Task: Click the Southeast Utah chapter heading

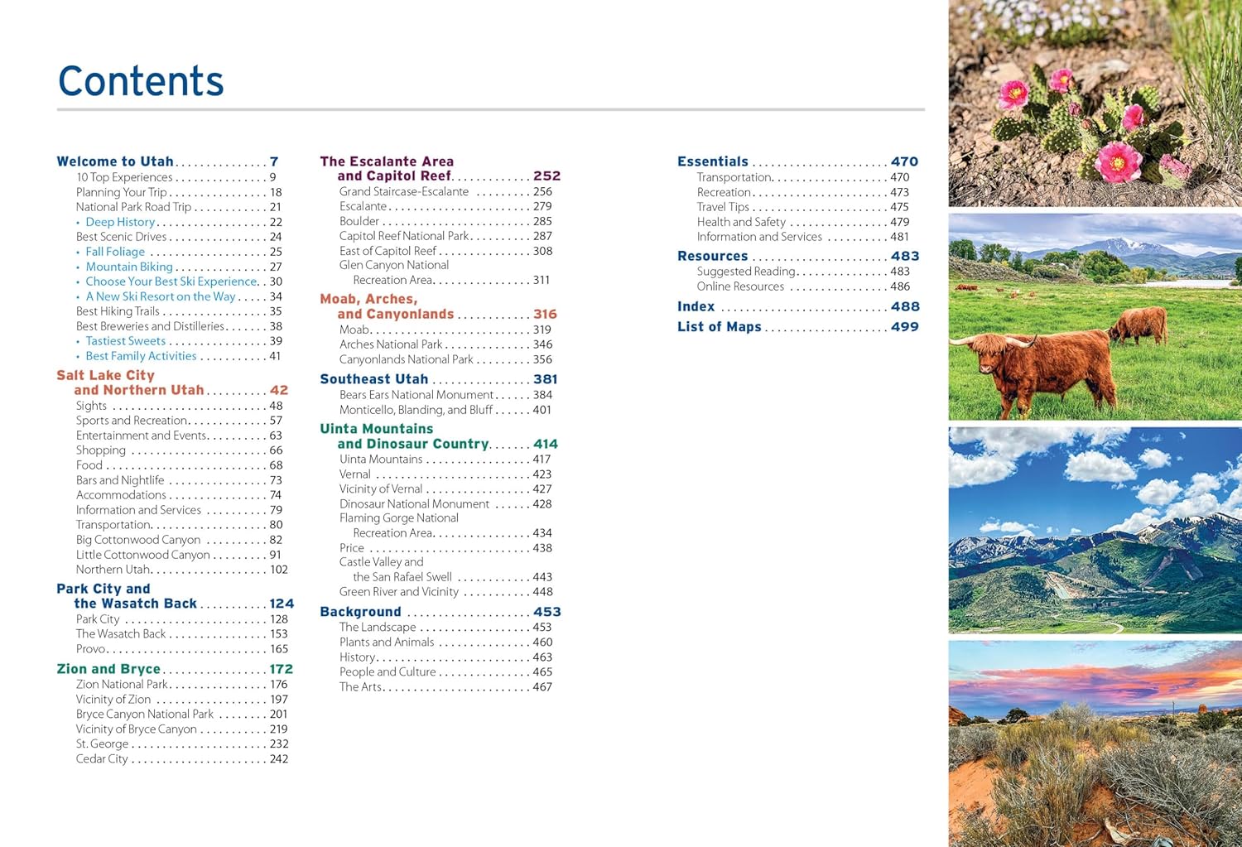Action: point(374,379)
